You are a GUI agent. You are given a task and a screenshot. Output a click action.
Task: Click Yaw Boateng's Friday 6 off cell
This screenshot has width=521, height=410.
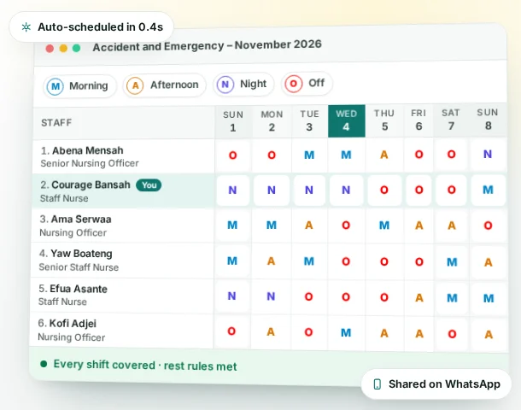pos(419,262)
